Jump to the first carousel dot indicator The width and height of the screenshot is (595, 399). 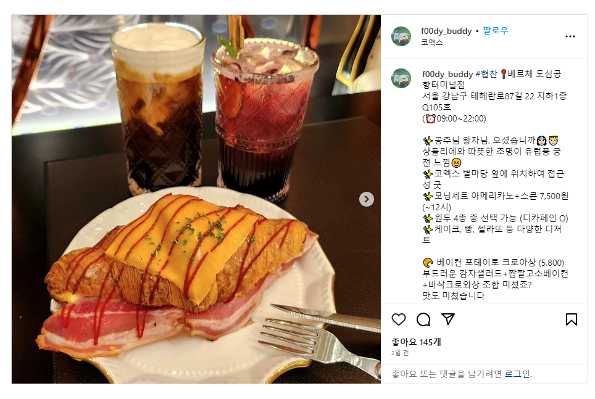(x=175, y=372)
